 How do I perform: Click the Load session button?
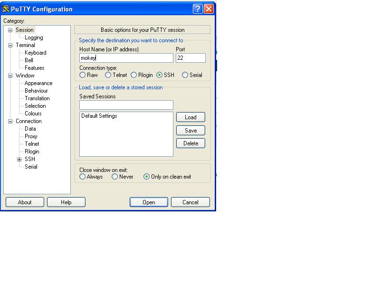tap(190, 117)
